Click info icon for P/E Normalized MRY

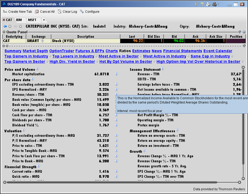pos(116,140)
